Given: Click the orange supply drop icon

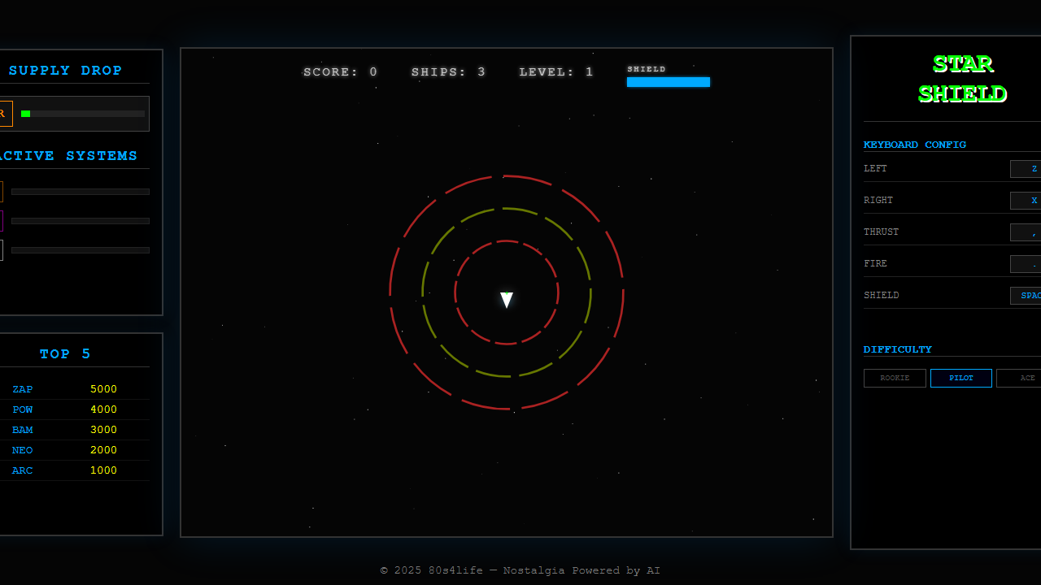Looking at the screenshot, I should (x=5, y=114).
